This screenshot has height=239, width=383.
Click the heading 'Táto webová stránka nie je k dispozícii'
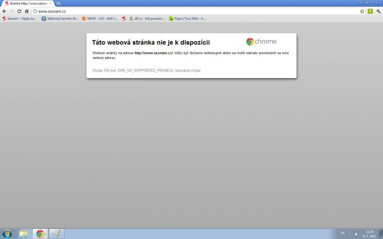click(151, 42)
